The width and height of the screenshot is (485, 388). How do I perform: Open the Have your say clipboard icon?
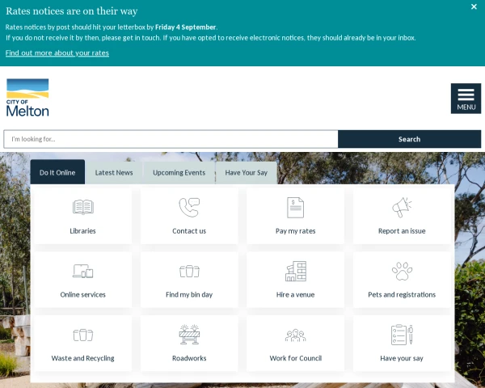tap(402, 335)
